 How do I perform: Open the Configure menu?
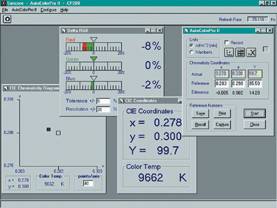click(x=48, y=10)
